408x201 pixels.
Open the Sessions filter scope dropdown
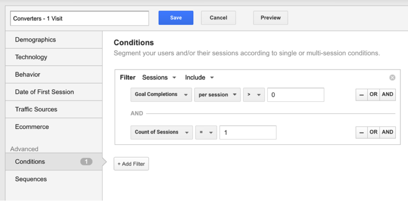(159, 77)
